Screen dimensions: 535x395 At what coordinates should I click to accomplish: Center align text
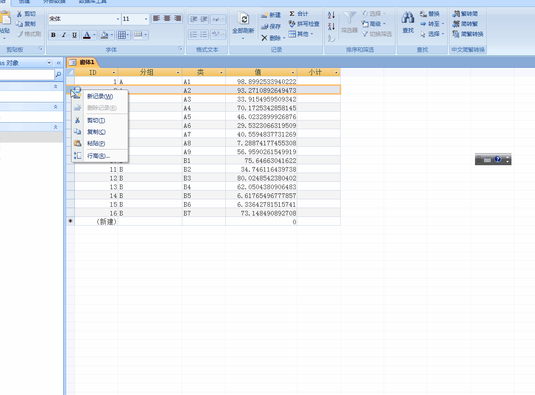tap(167, 18)
